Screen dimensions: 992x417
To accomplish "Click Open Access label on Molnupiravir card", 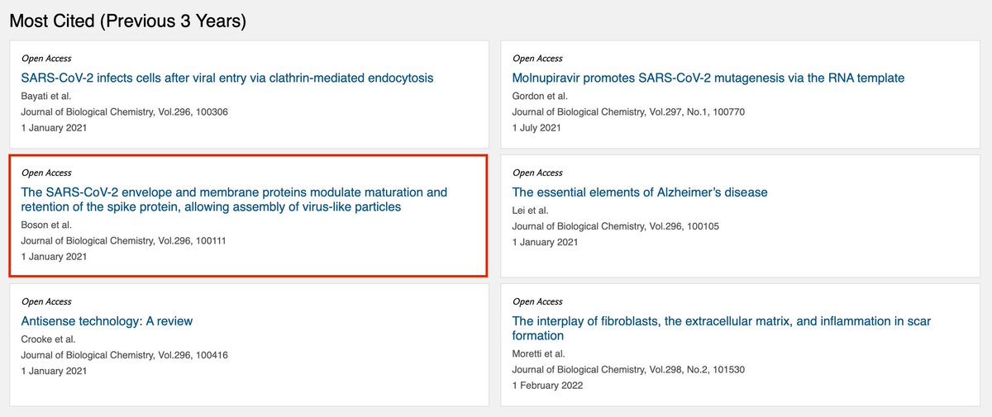I will click(537, 59).
